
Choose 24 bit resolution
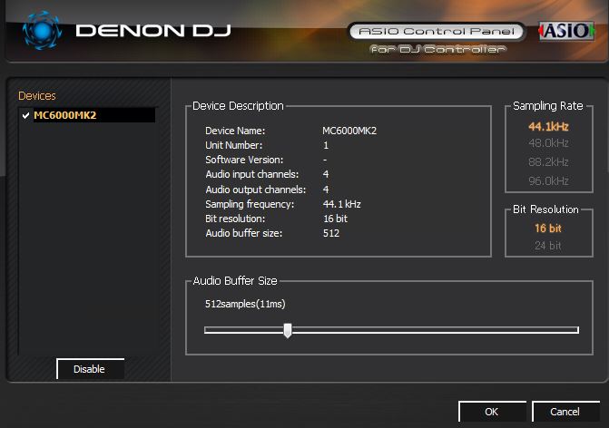coord(548,246)
